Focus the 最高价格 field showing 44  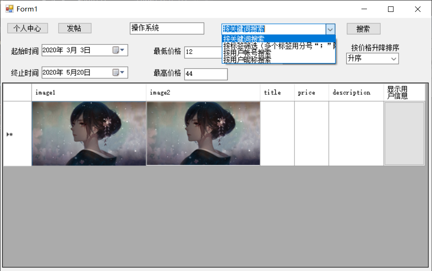(x=206, y=74)
